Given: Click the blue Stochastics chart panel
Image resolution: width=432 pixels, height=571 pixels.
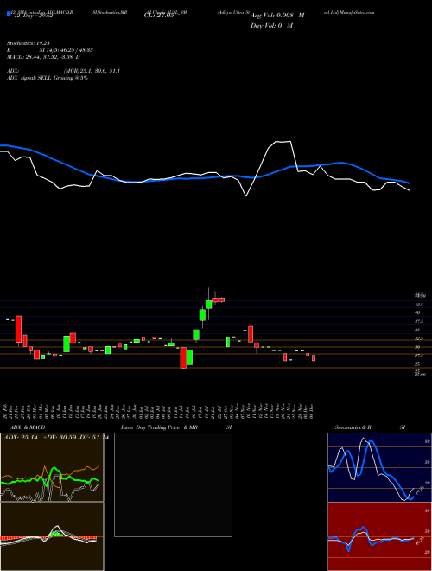Looking at the screenshot, I should (x=379, y=467).
